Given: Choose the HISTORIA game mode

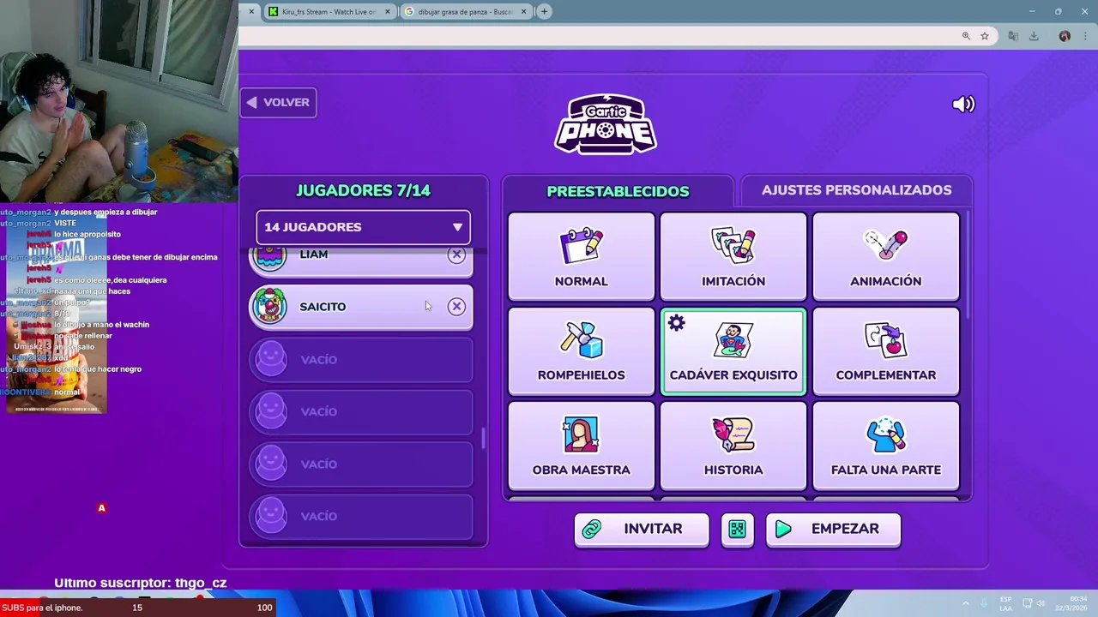Looking at the screenshot, I should point(733,446).
